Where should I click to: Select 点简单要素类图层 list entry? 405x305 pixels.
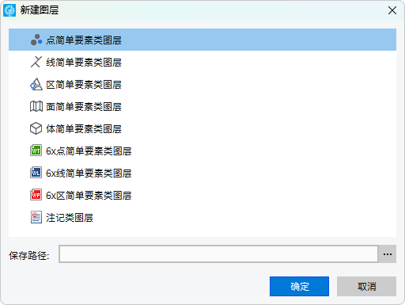coord(202,40)
